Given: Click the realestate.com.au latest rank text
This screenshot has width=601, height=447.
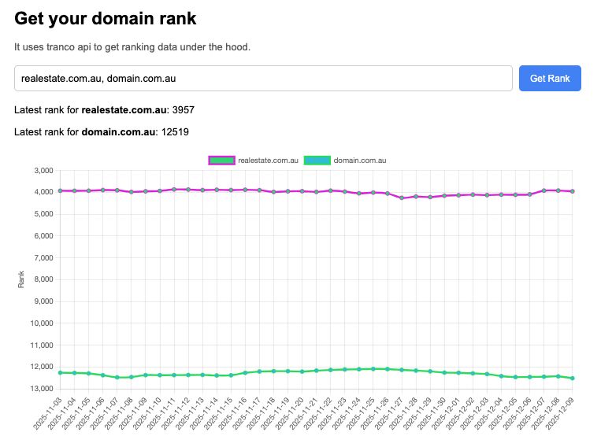Looking at the screenshot, I should pyautogui.click(x=104, y=109).
